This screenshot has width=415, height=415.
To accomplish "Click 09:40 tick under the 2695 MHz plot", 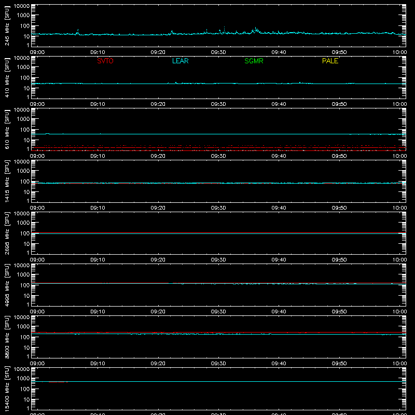I will [x=279, y=260].
